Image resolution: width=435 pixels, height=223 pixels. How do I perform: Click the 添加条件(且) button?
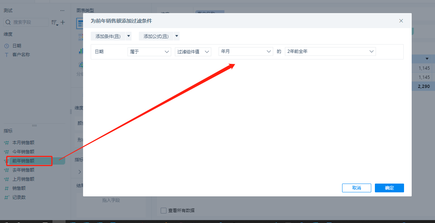pyautogui.click(x=108, y=36)
